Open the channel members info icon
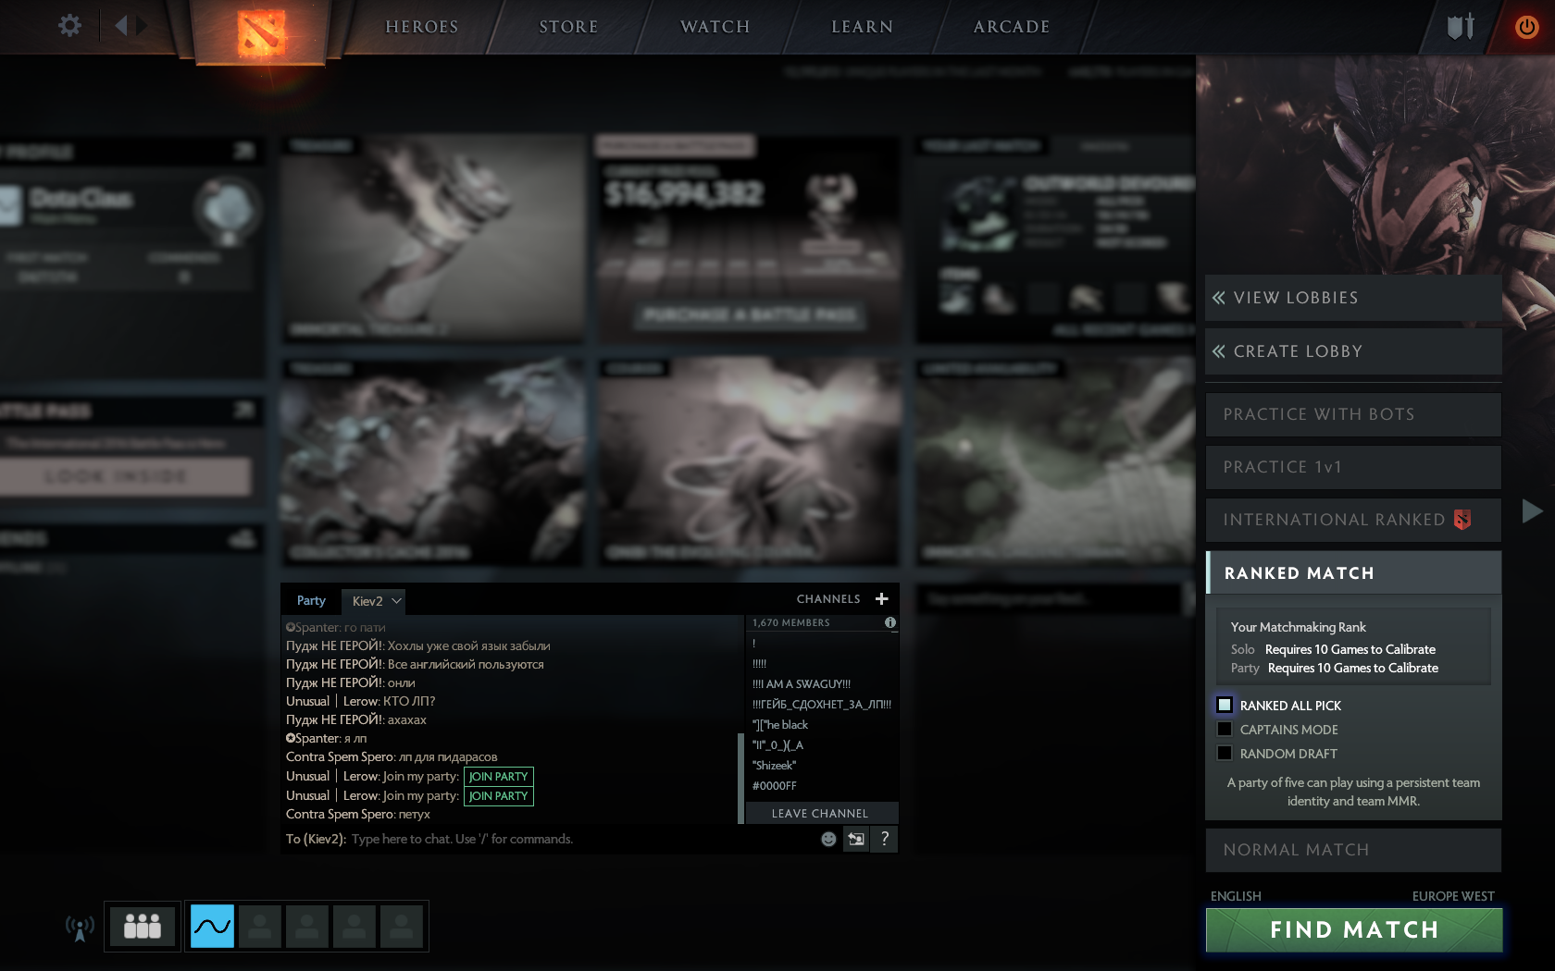 coord(889,622)
